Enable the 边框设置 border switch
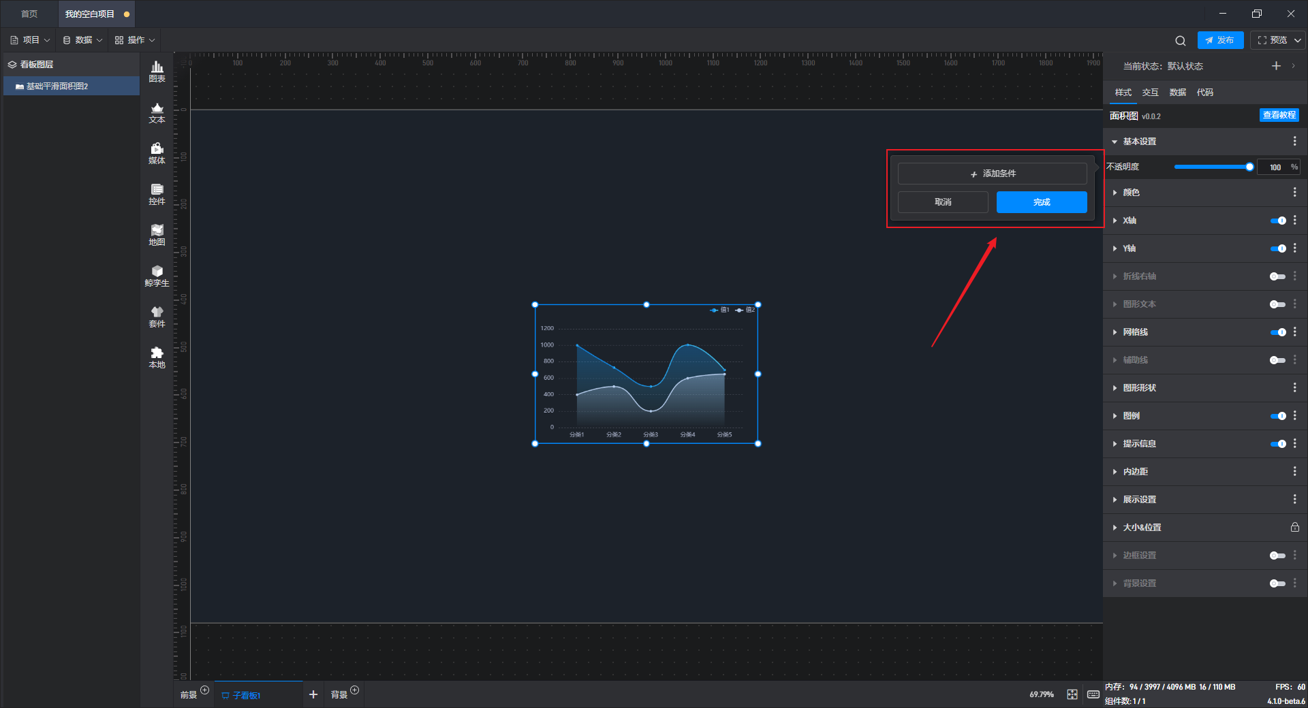Viewport: 1308px width, 708px height. point(1278,556)
